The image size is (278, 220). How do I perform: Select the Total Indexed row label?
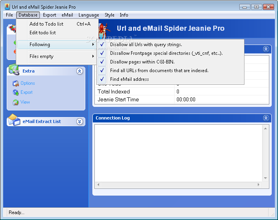click(x=114, y=91)
